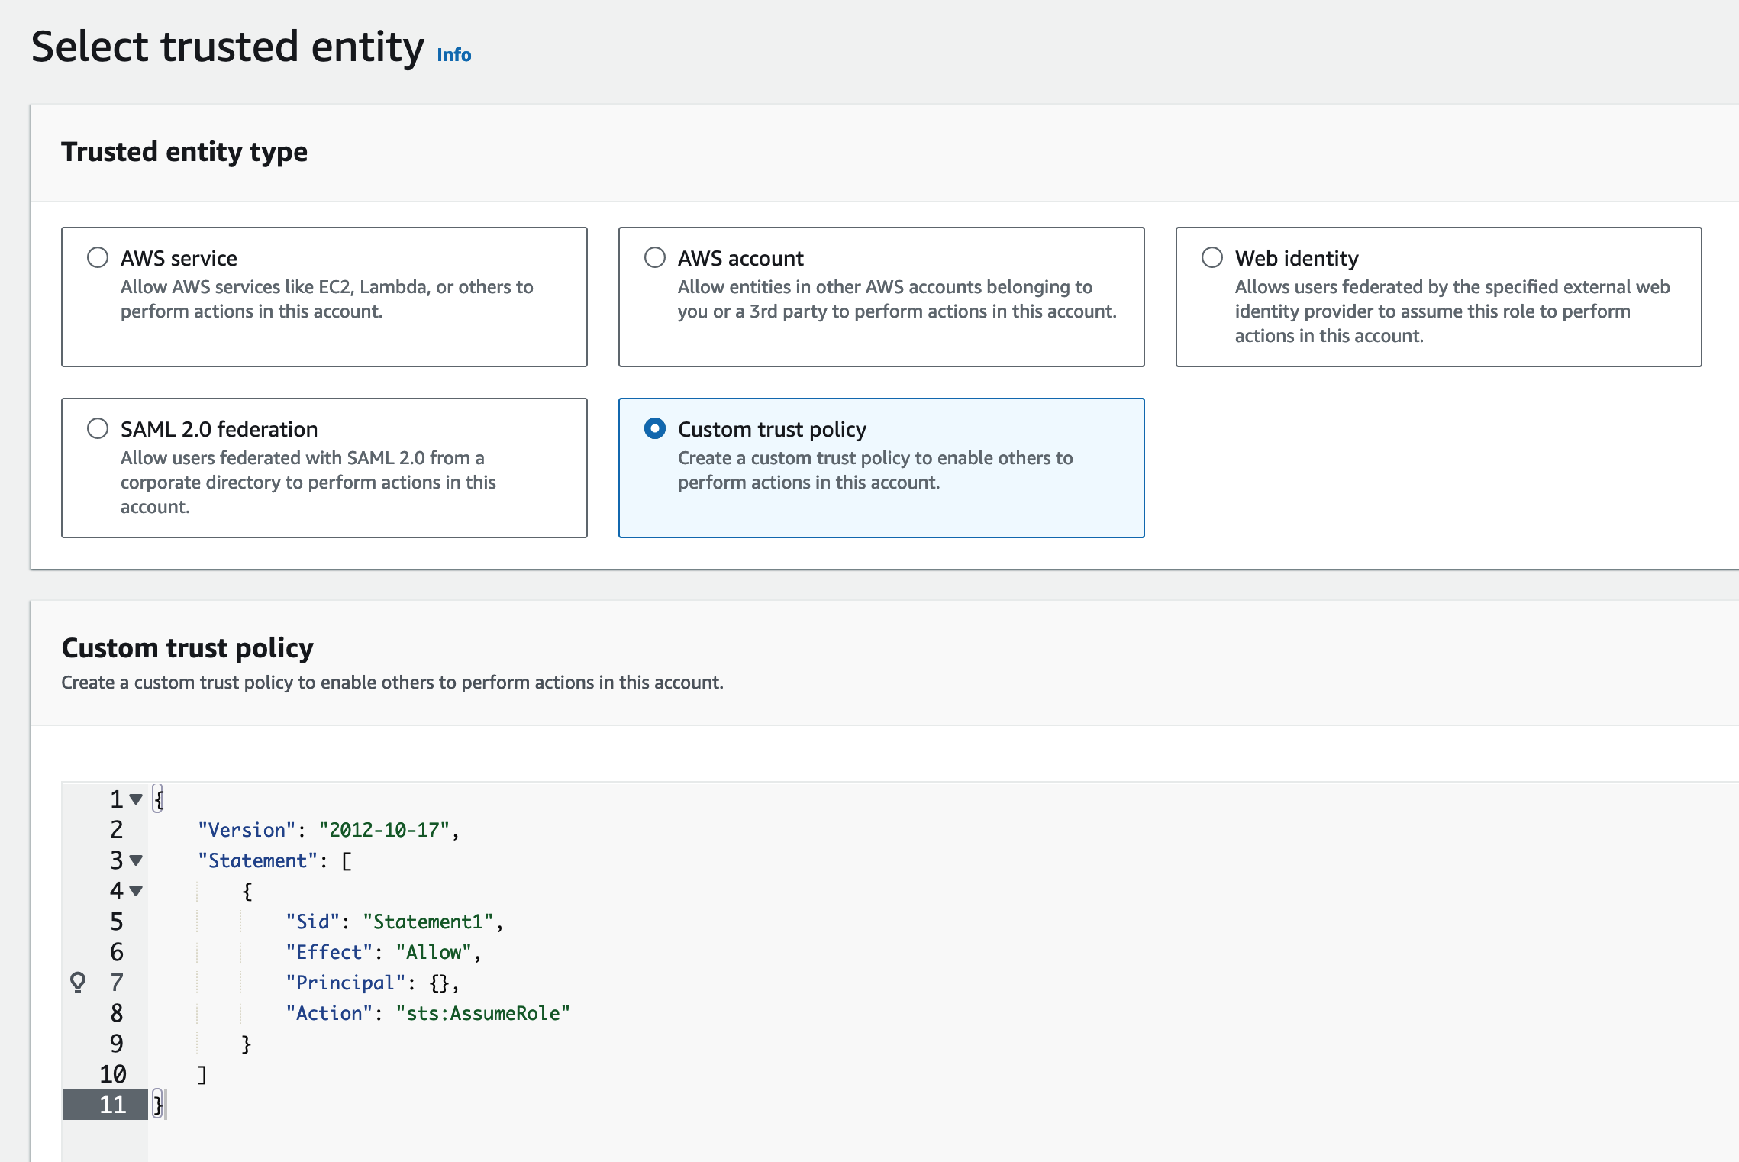
Task: Click the "2012-10-17" version string
Action: tap(384, 830)
